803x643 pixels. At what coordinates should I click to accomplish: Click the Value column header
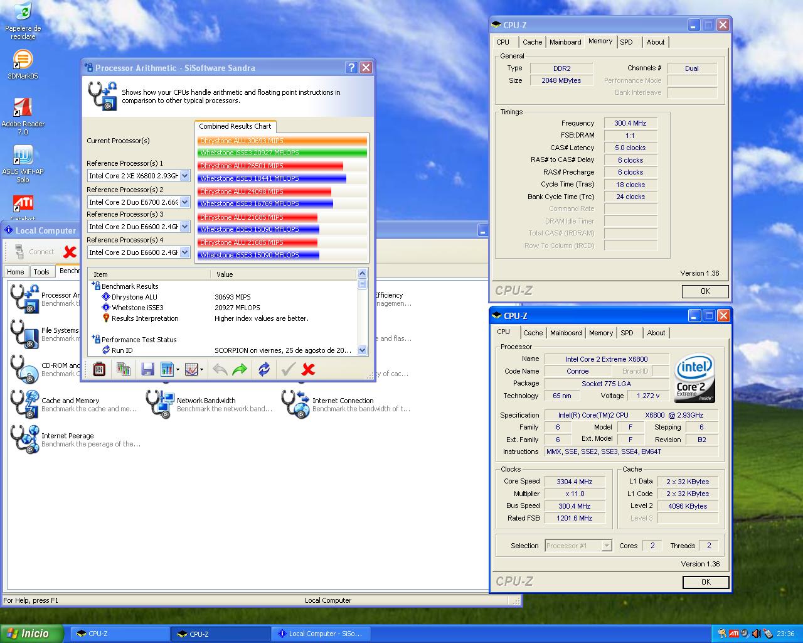284,274
